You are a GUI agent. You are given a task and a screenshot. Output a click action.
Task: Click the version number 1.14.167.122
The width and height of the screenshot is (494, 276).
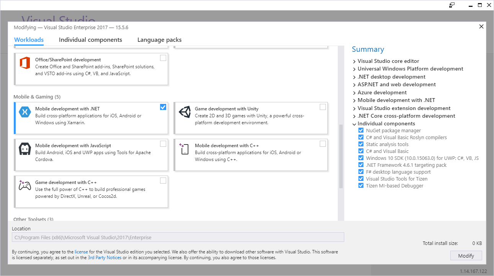point(473,271)
